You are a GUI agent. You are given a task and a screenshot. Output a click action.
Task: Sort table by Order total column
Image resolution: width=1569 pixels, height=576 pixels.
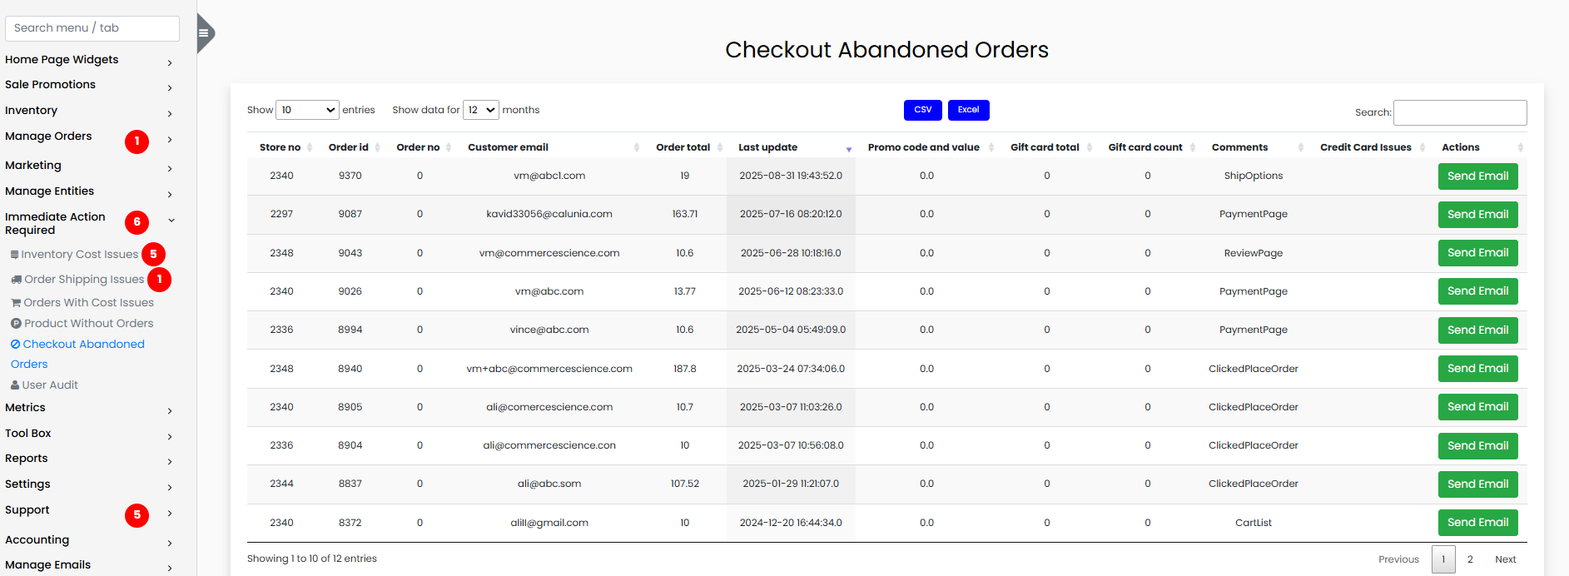683,147
